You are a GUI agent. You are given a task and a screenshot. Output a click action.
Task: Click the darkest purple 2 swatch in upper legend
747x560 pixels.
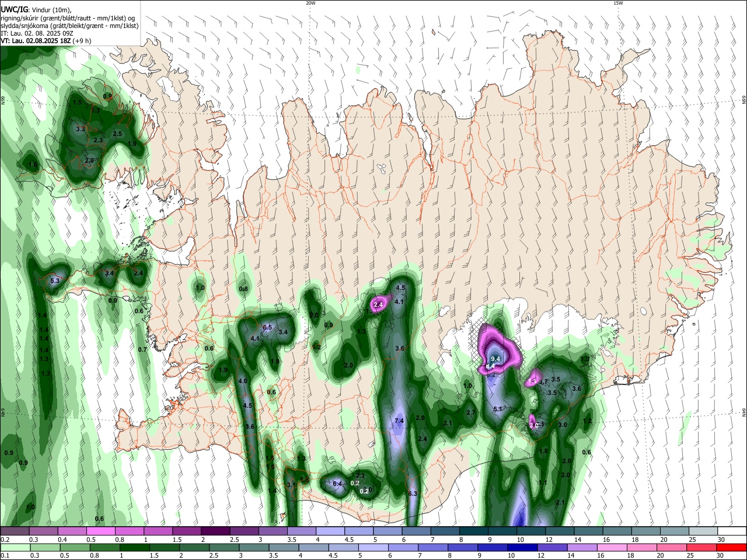click(x=215, y=531)
